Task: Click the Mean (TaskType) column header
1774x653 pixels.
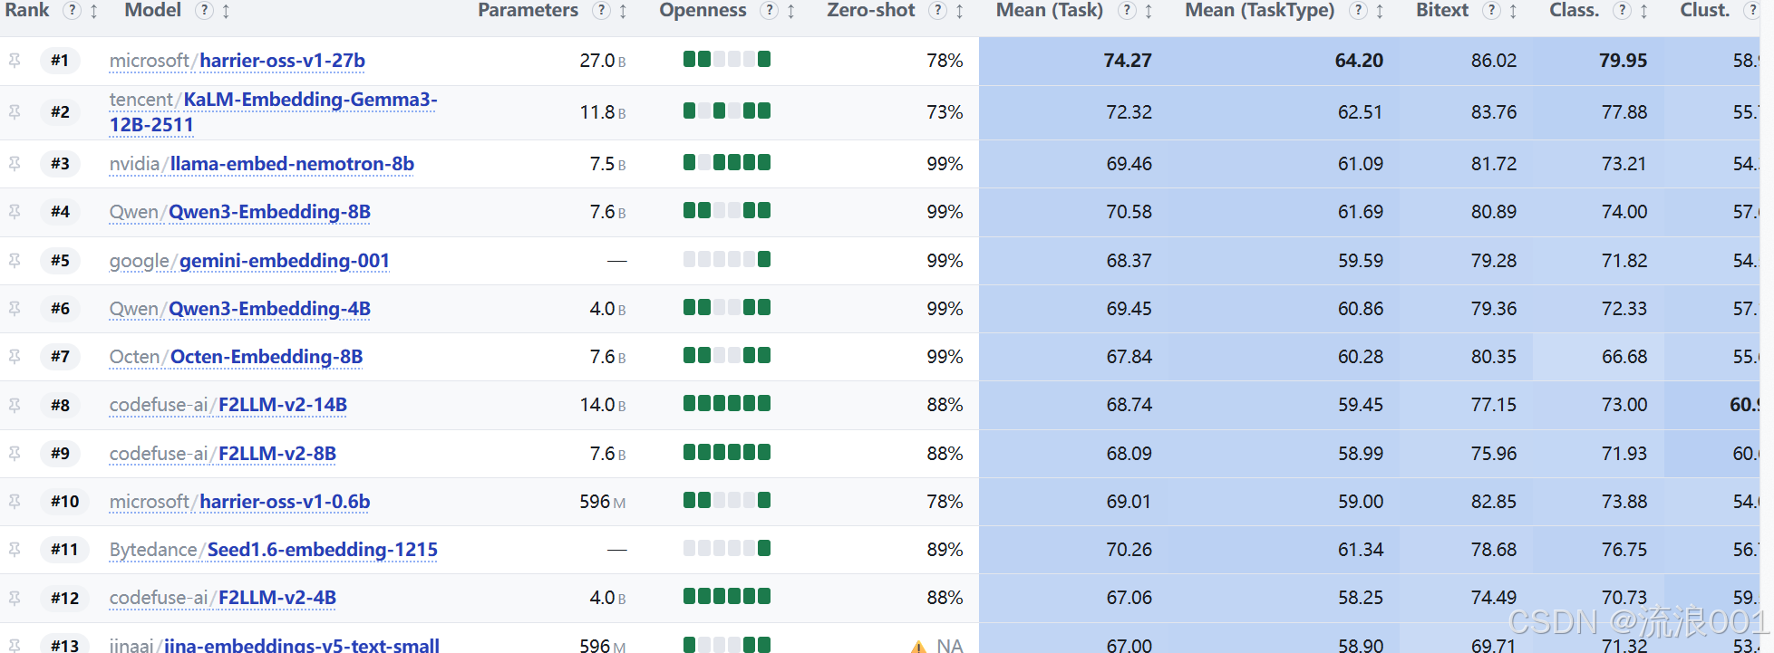Action: [1259, 10]
